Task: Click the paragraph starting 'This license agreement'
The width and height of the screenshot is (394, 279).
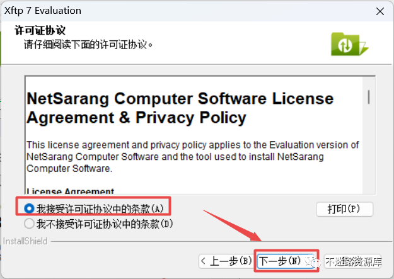Action: click(x=192, y=157)
